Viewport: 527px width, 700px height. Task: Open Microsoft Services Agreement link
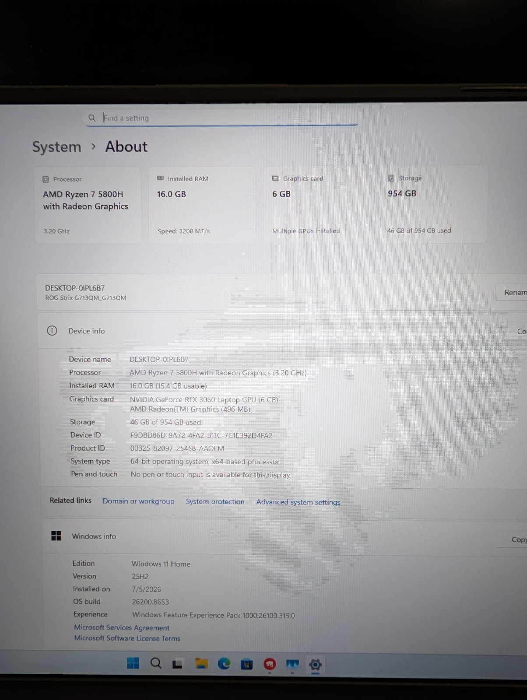click(122, 627)
